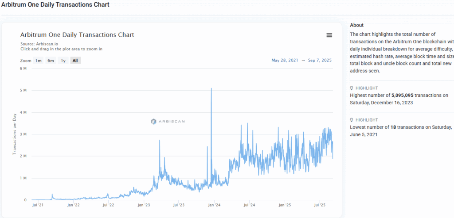The width and height of the screenshot is (454, 218).
Task: Click the About heading in side panel
Action: click(356, 25)
